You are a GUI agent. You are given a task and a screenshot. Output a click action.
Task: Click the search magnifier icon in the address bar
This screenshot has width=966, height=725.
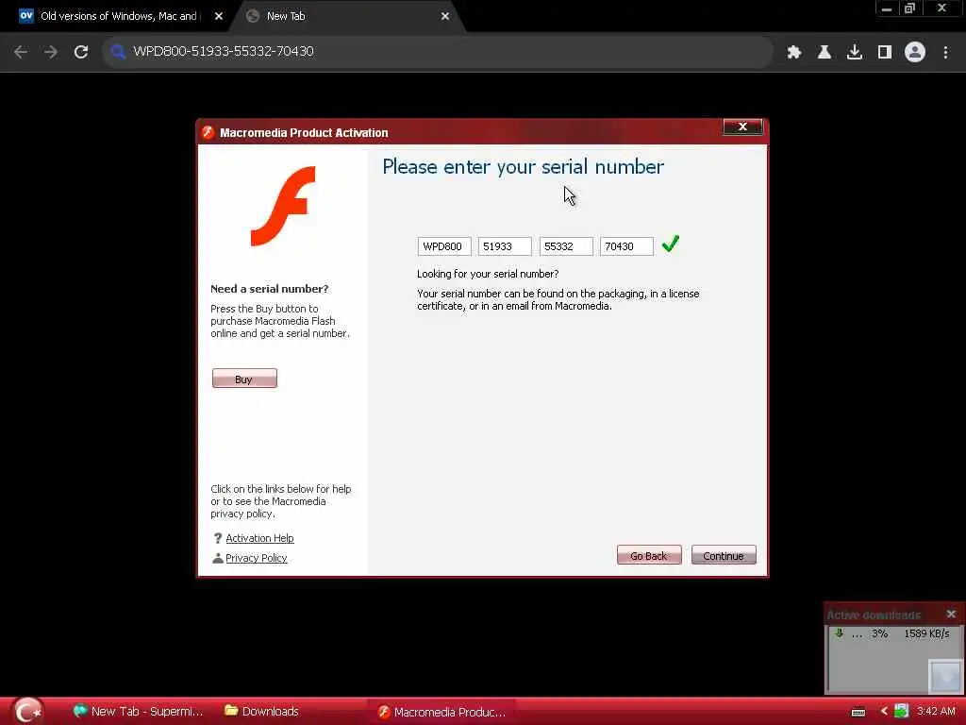coord(118,52)
